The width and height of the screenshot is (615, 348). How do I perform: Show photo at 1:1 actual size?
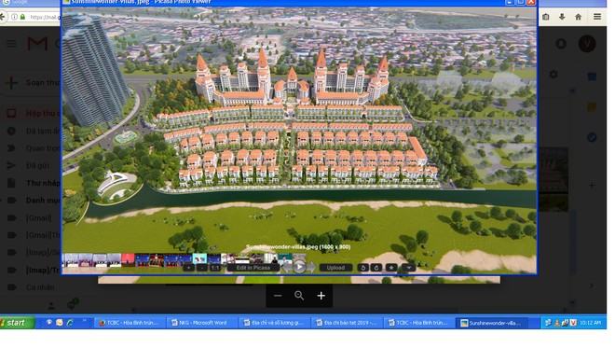tap(215, 268)
